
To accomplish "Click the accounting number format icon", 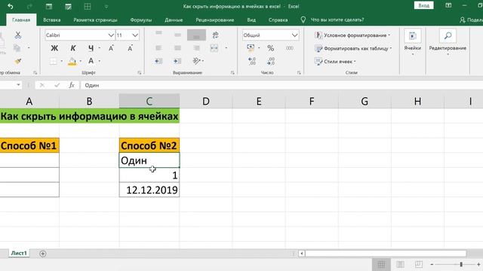I will (251, 47).
